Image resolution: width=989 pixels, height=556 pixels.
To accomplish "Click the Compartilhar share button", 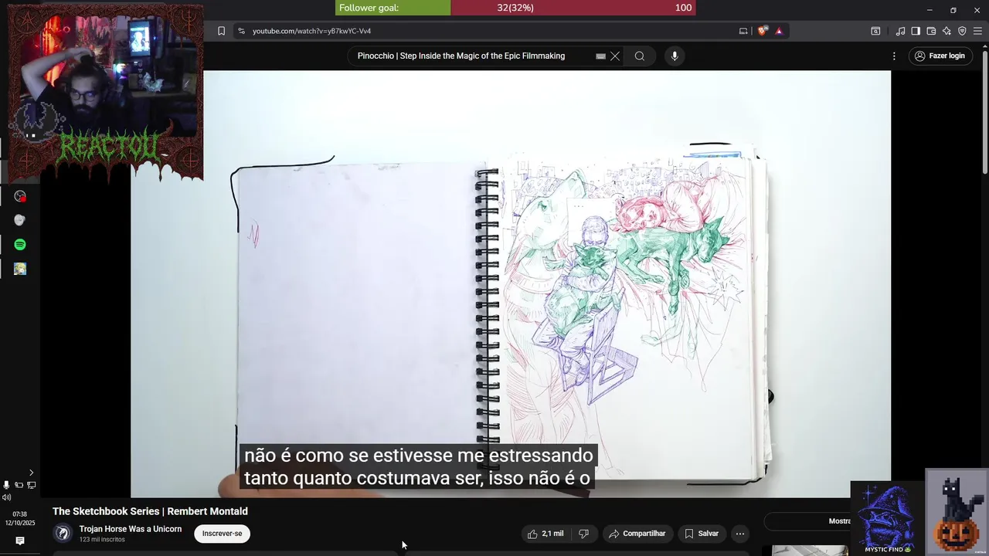I will (637, 534).
